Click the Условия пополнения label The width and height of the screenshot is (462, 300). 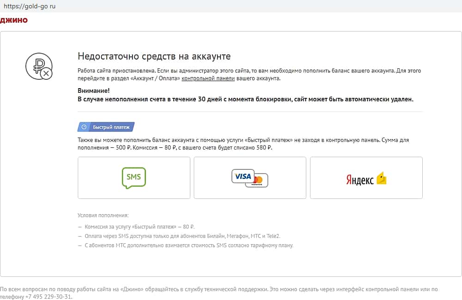[103, 216]
